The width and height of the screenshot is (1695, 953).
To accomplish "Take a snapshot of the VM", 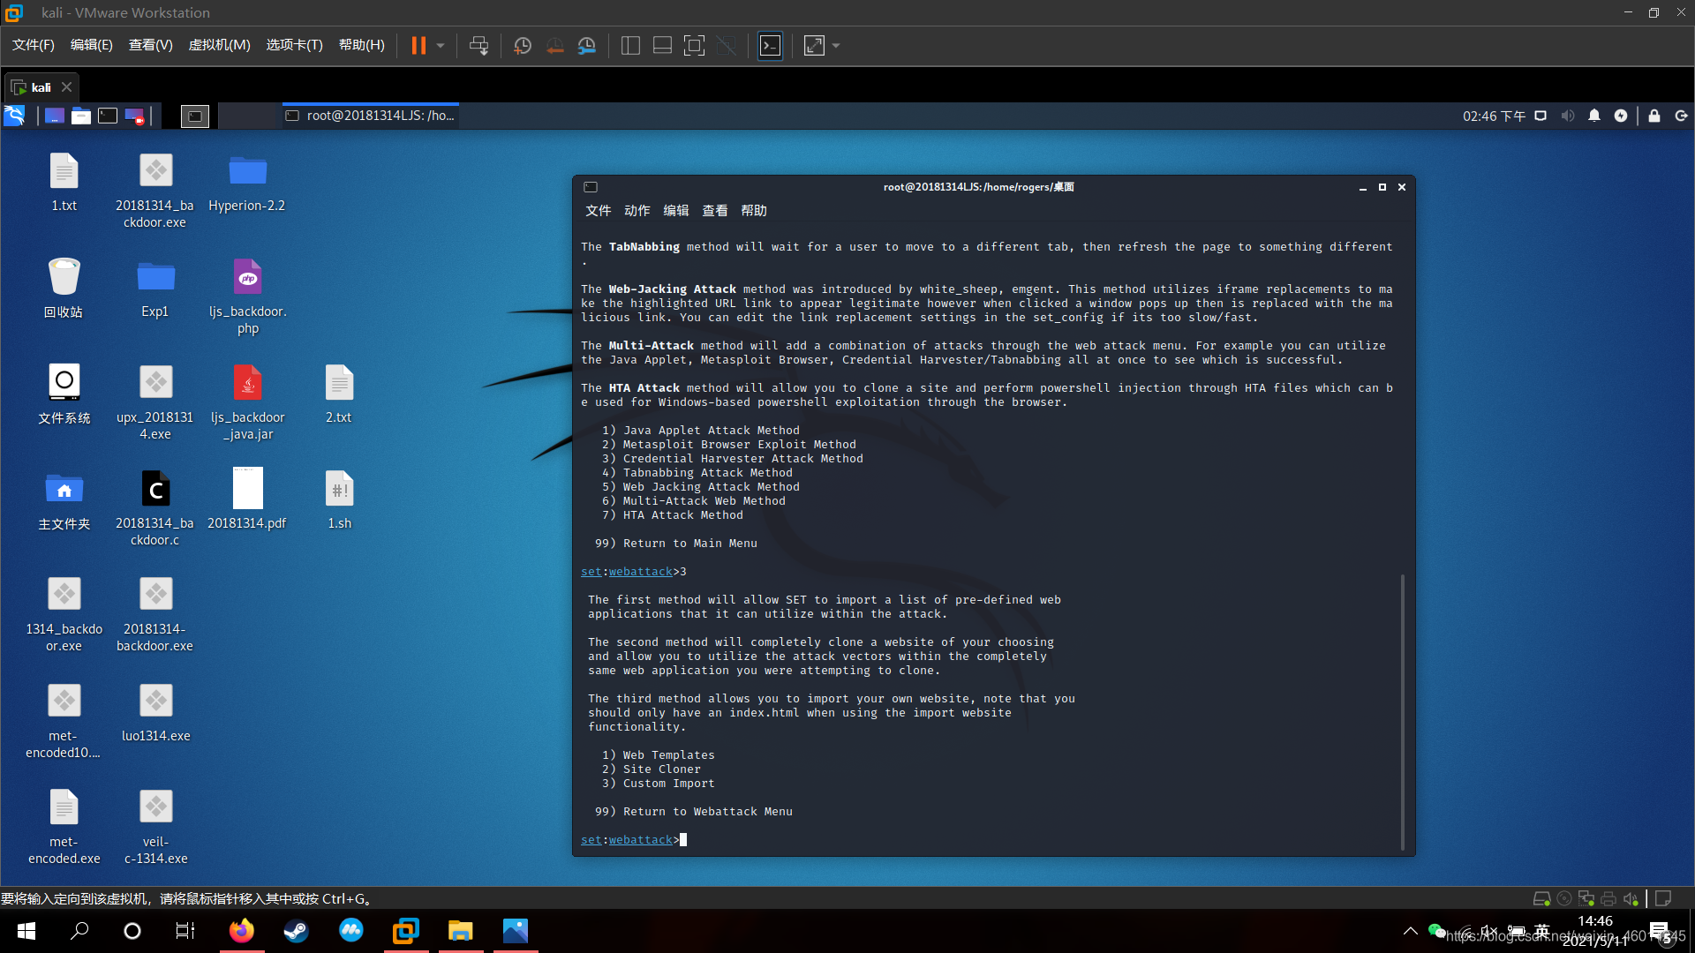I will 523,46.
